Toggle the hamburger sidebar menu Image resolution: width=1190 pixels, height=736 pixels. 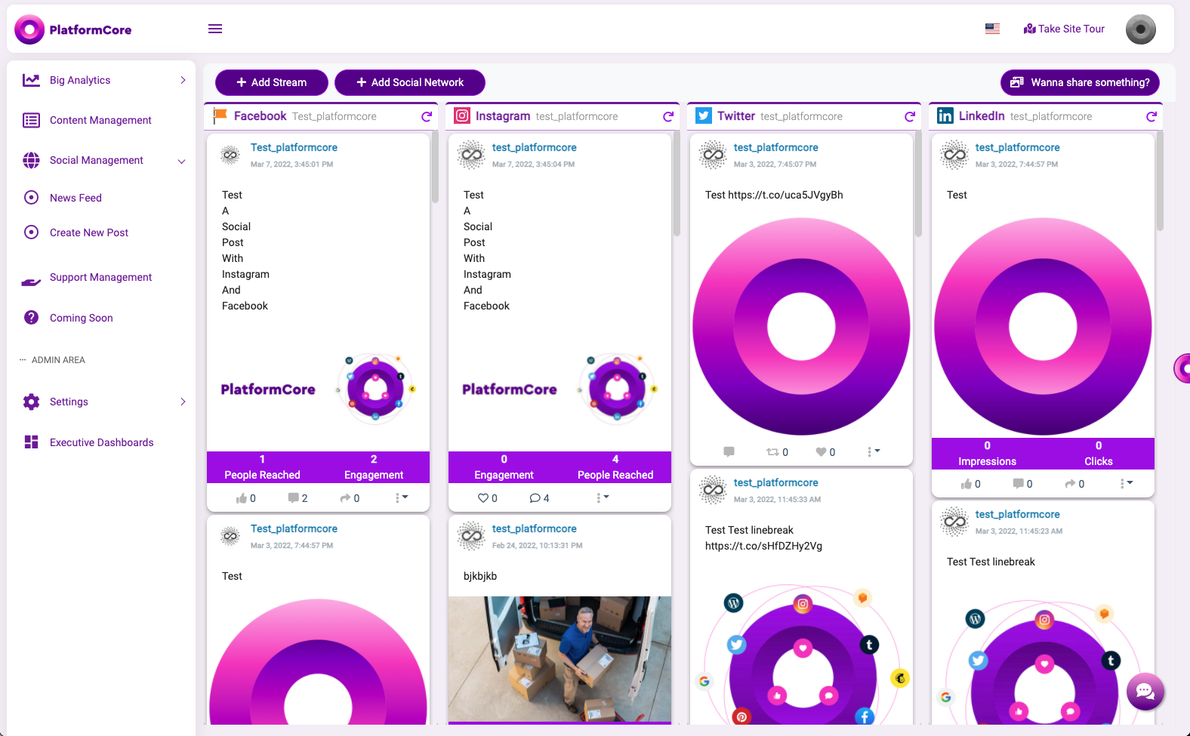[x=215, y=29]
